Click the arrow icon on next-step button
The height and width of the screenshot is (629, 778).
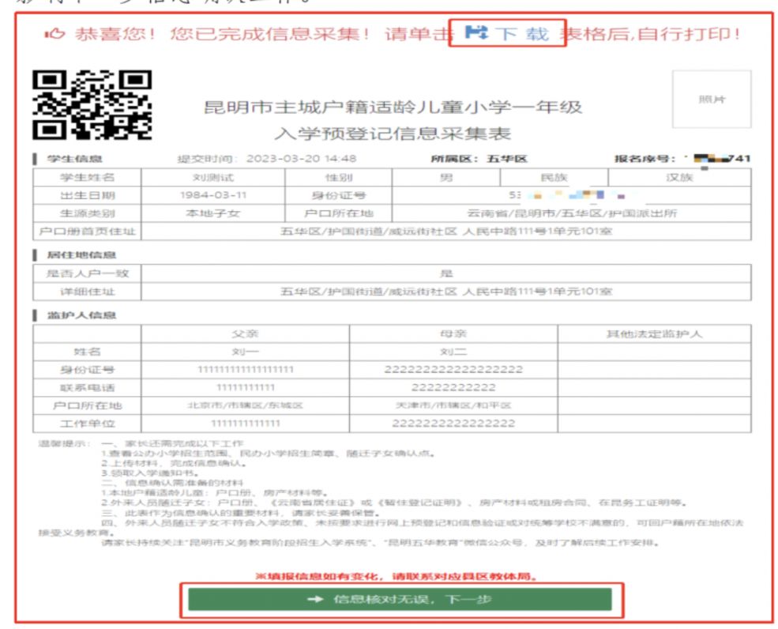pyautogui.click(x=315, y=599)
